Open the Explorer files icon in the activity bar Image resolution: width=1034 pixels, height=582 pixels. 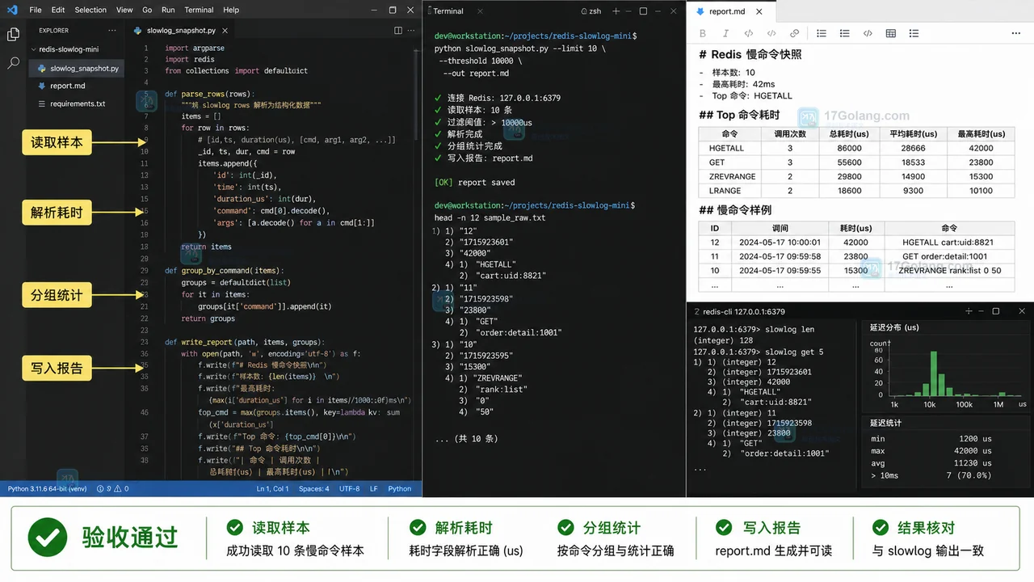click(13, 35)
